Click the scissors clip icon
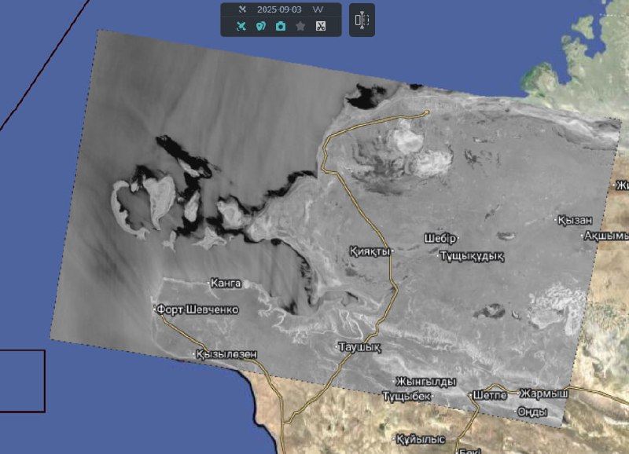Viewport: 629px width, 454px height. (321, 26)
